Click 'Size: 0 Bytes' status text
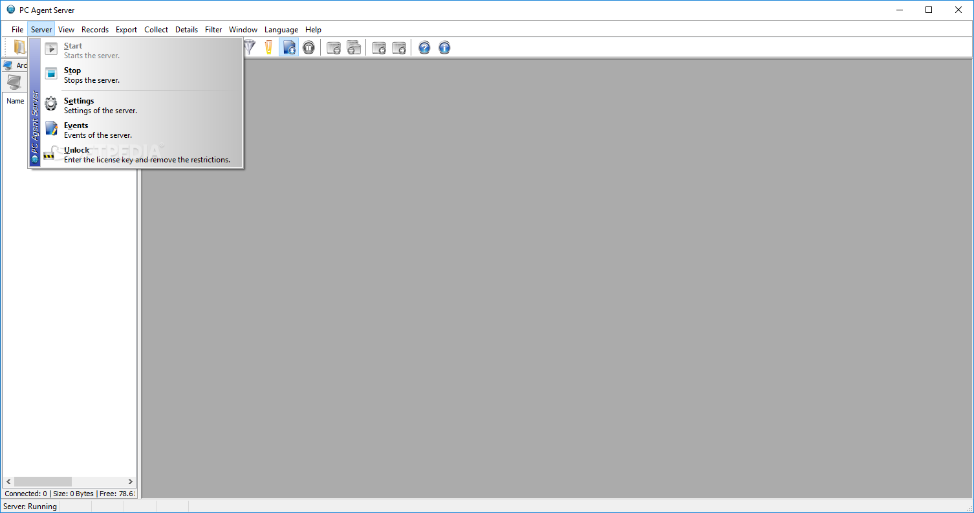This screenshot has width=974, height=513. click(x=73, y=494)
